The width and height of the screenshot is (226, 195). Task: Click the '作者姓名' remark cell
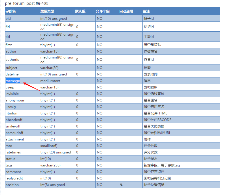pyautogui.click(x=181, y=51)
